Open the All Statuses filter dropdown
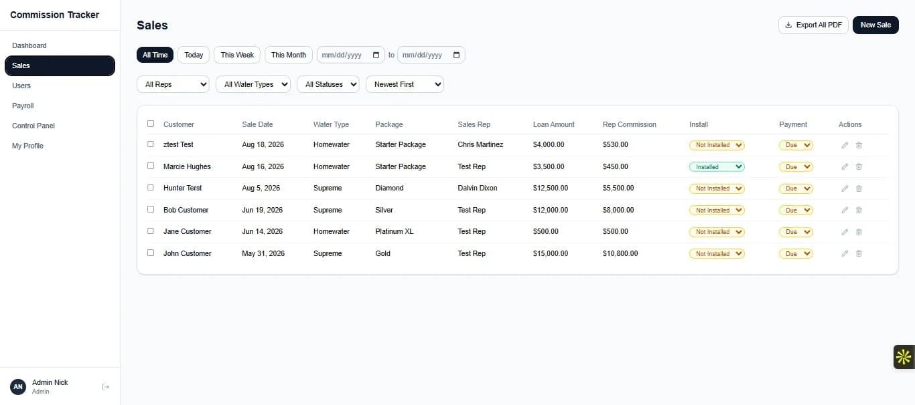 click(x=328, y=84)
